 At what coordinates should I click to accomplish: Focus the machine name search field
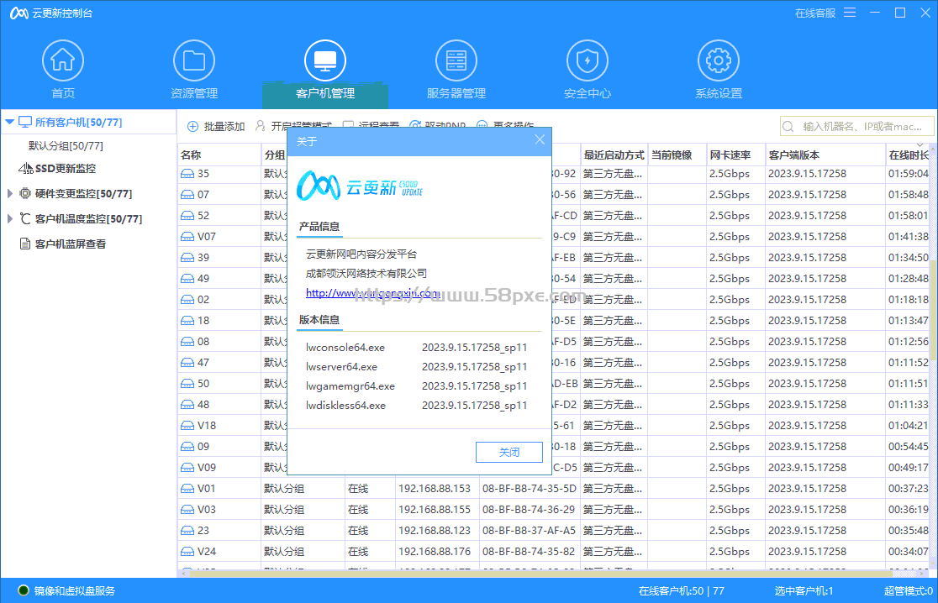tap(856, 126)
